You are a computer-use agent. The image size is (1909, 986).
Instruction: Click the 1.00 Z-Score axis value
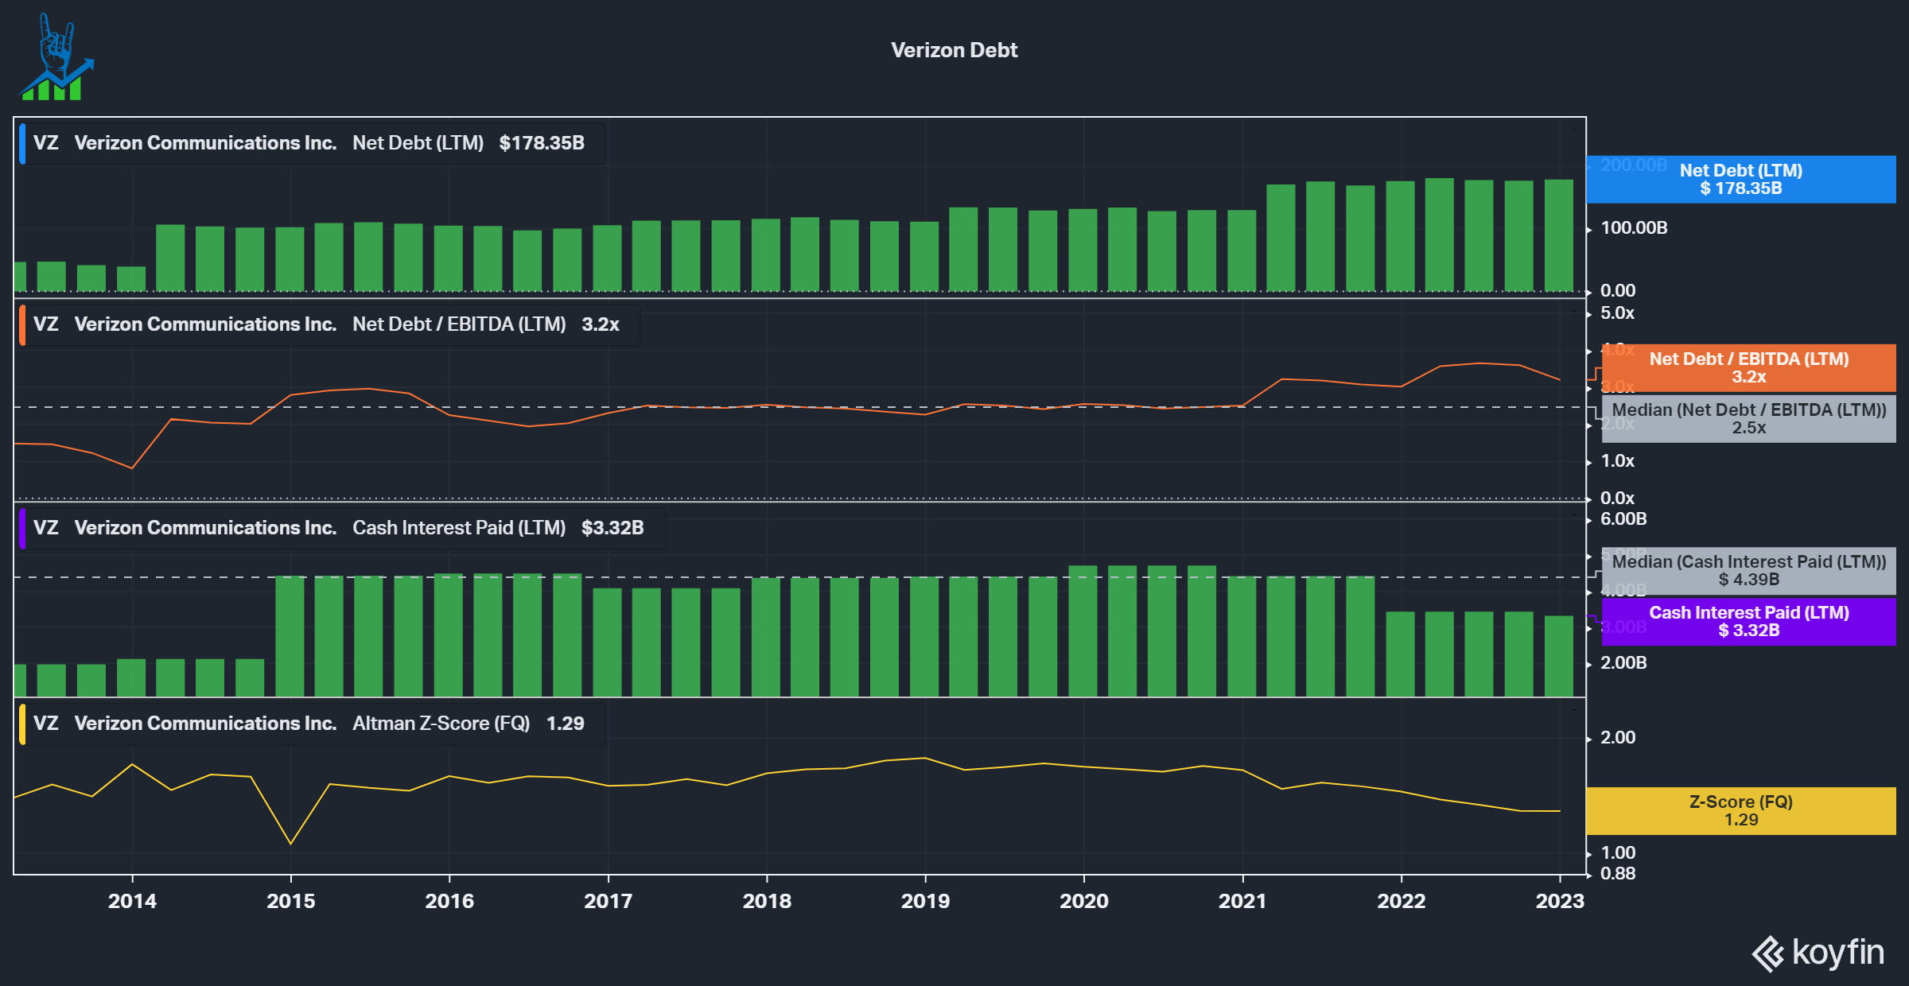point(1618,853)
